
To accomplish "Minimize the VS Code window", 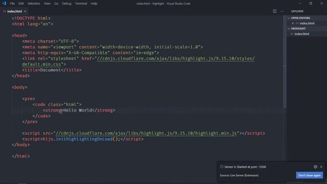I will click(300, 4).
